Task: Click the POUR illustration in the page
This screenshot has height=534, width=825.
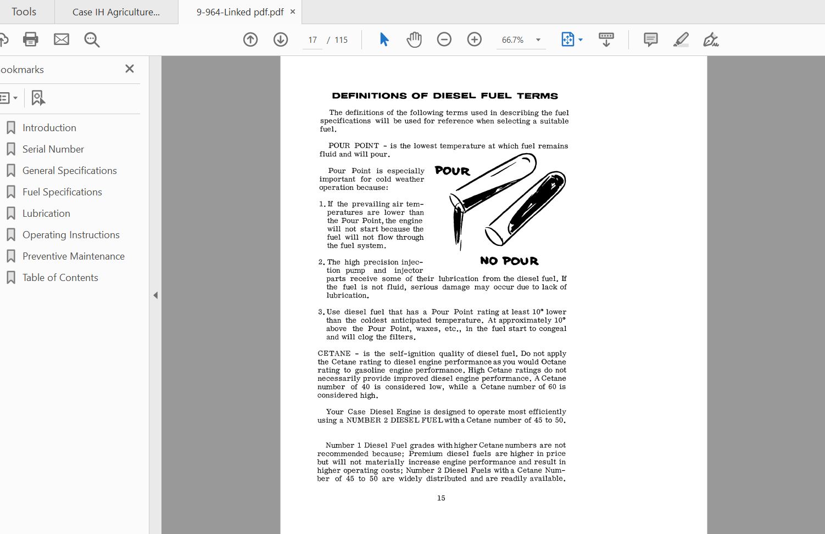Action: tap(500, 209)
